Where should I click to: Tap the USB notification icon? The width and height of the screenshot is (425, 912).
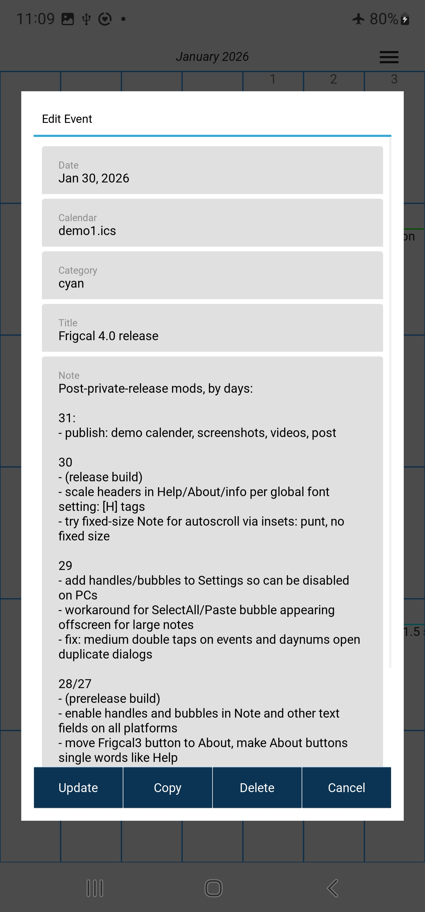[86, 19]
